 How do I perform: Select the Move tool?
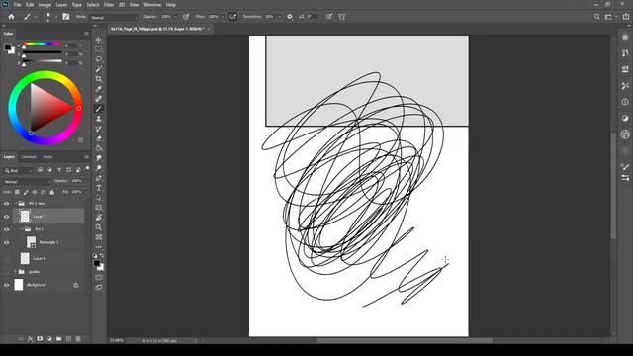(x=99, y=40)
